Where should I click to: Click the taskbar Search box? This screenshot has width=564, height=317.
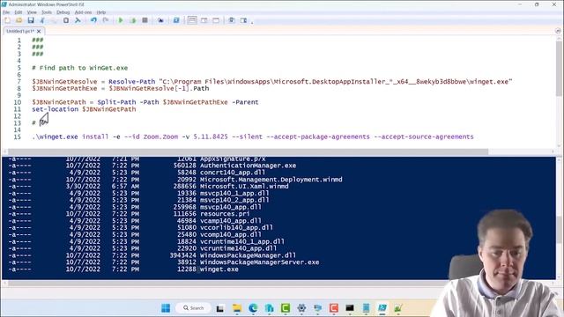click(194, 308)
